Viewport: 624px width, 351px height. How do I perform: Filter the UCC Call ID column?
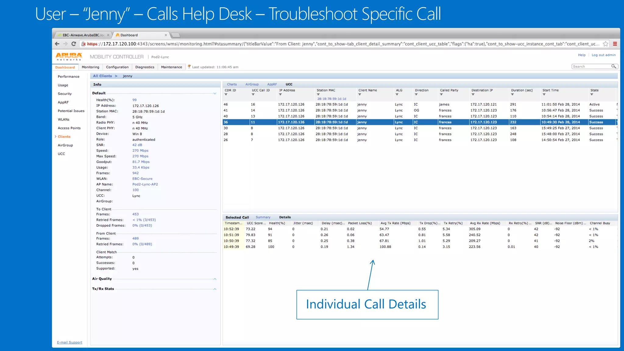[253, 94]
